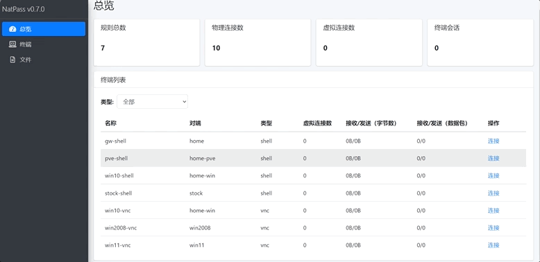Click 连接 link for gw-shell
This screenshot has width=540, height=262.
pos(493,141)
